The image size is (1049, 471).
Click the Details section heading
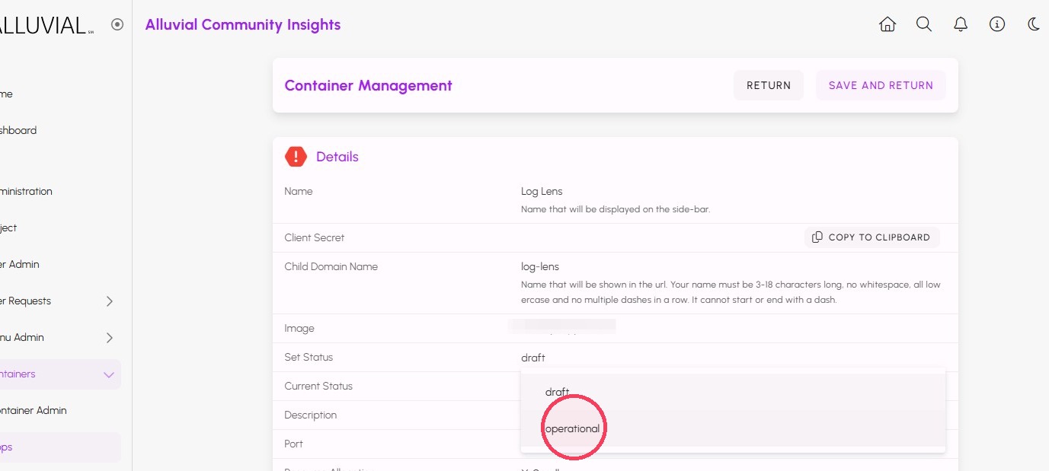(x=337, y=157)
